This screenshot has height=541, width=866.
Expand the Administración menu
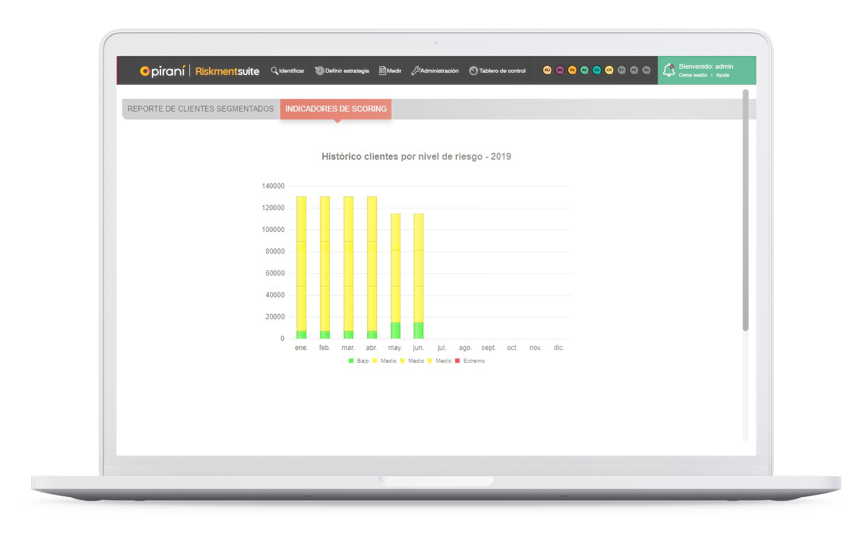pos(435,71)
